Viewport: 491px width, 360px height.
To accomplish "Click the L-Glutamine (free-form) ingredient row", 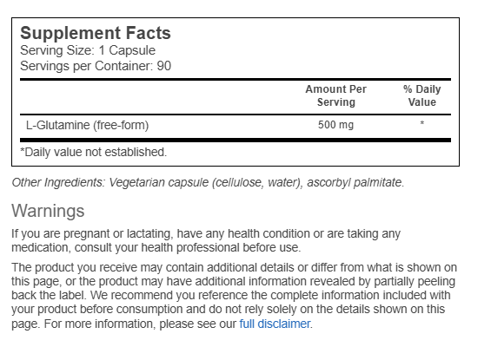I will [236, 125].
